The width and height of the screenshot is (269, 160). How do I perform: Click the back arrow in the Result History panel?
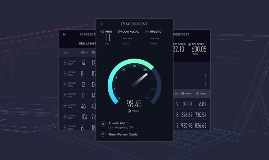(64, 34)
